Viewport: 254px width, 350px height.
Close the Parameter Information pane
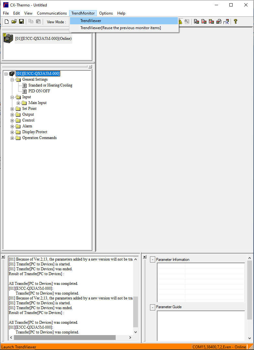tap(144, 257)
